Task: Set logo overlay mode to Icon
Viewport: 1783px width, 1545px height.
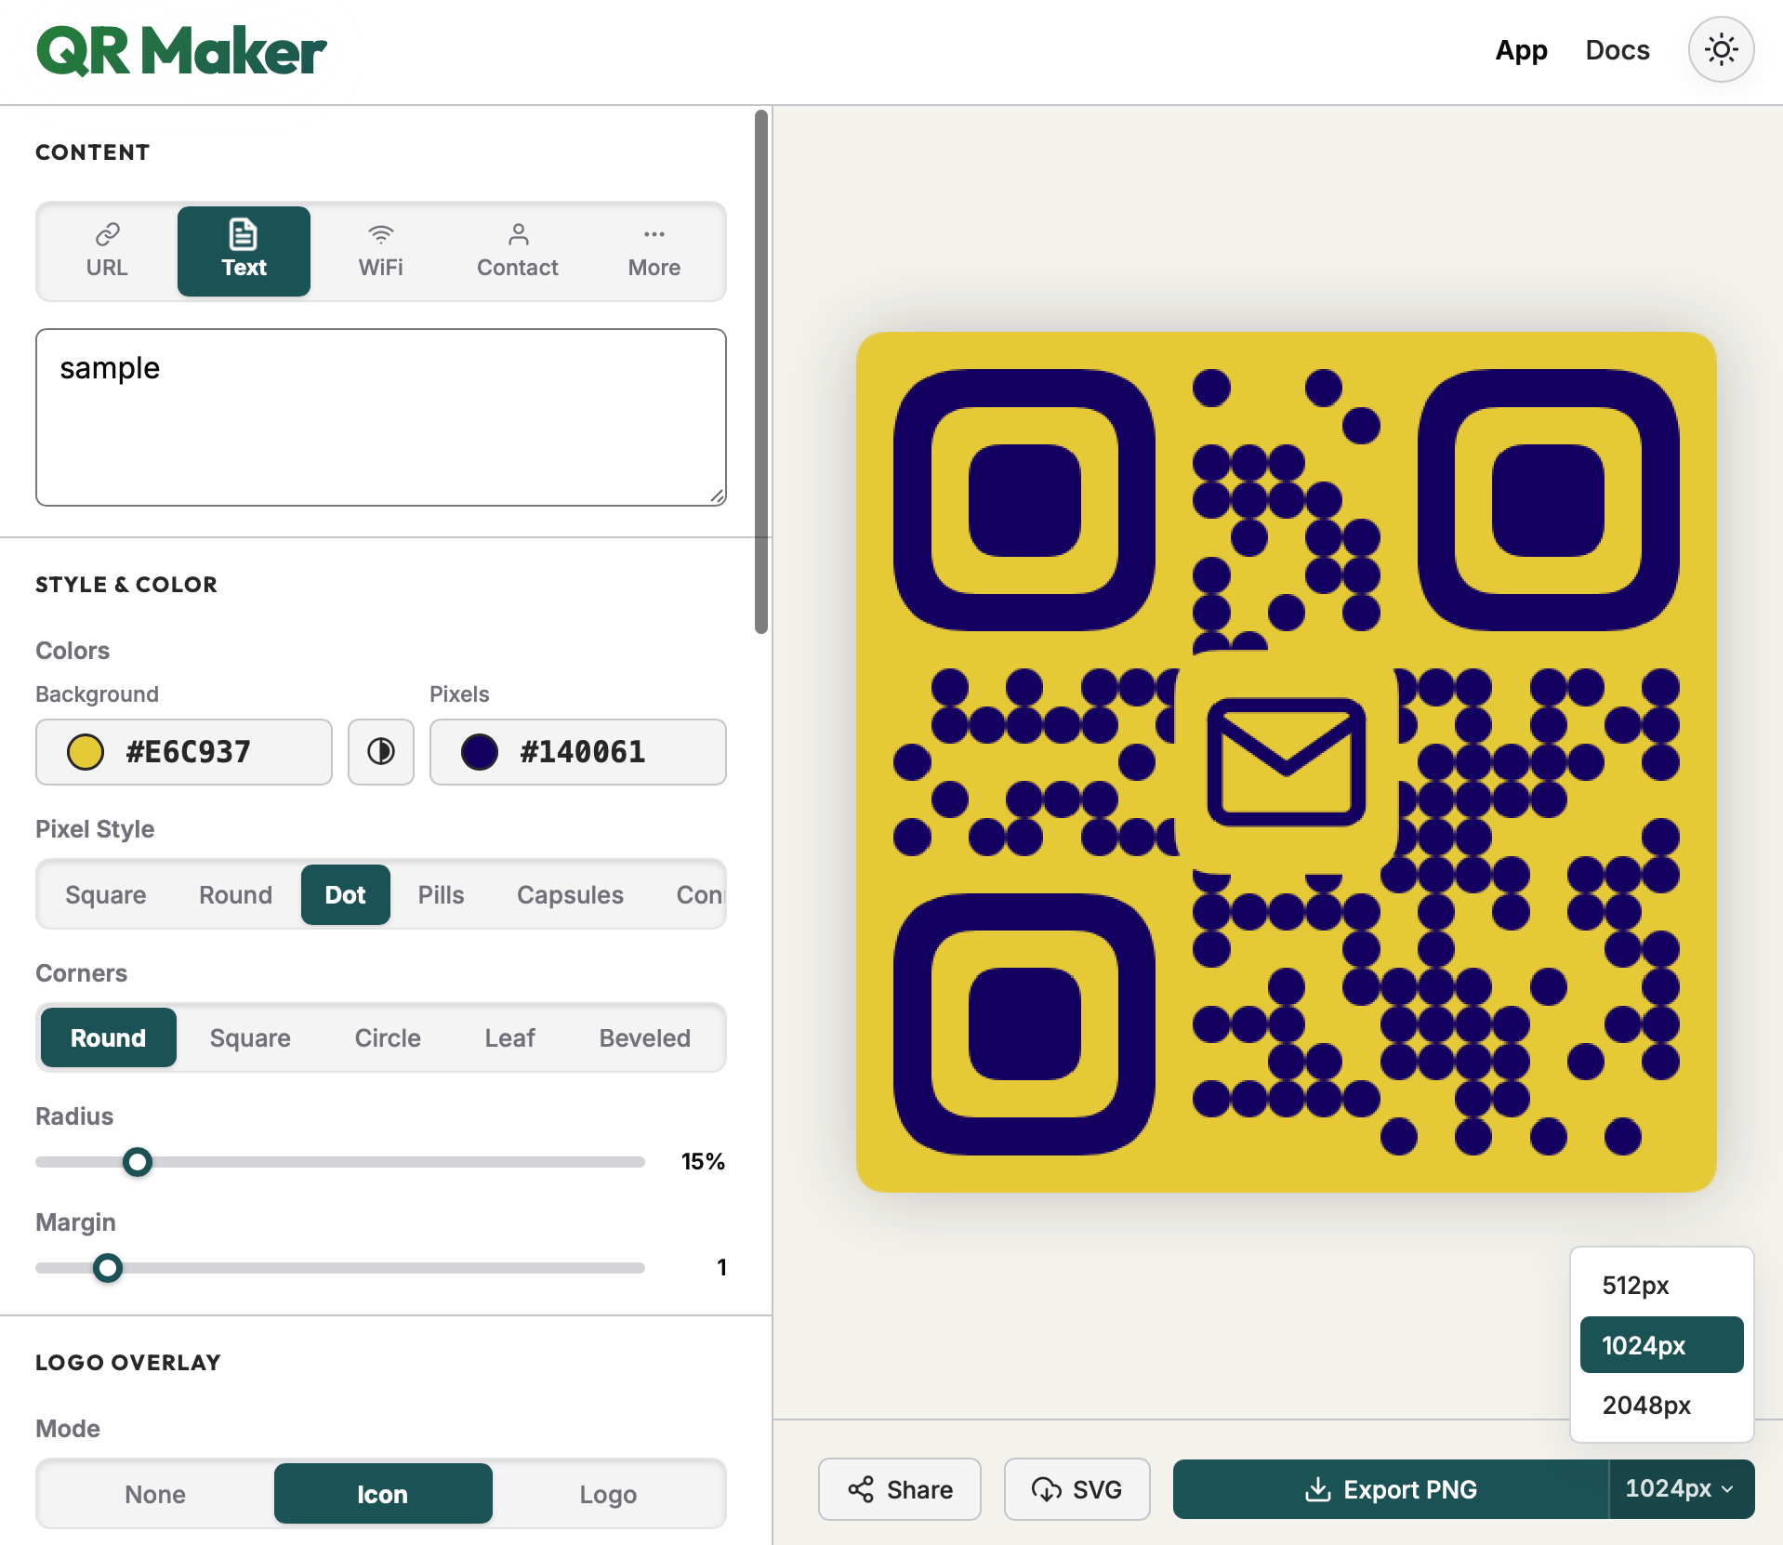Action: coord(383,1494)
